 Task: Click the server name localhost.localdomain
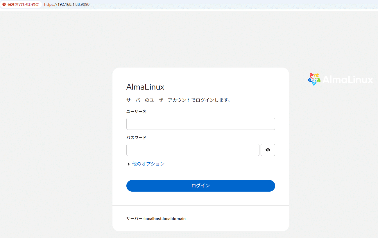[x=165, y=219]
